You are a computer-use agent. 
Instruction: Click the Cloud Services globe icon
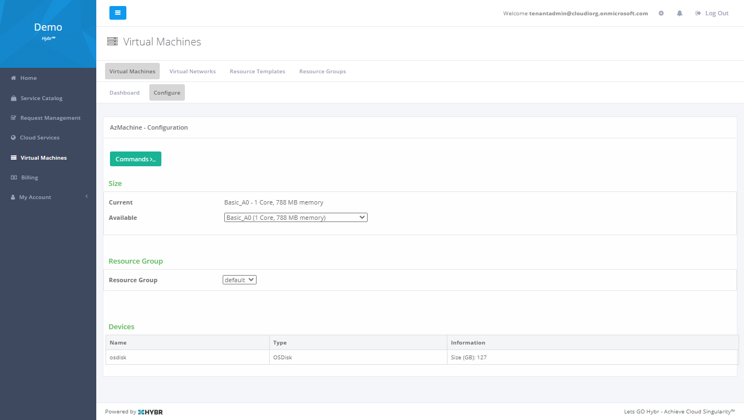14,138
